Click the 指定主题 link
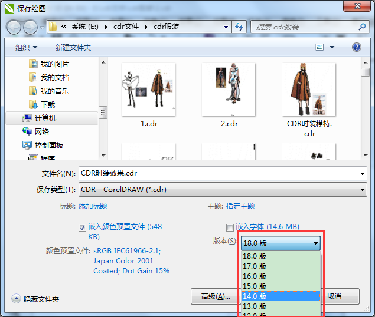375x317 pixels. [x=240, y=206]
